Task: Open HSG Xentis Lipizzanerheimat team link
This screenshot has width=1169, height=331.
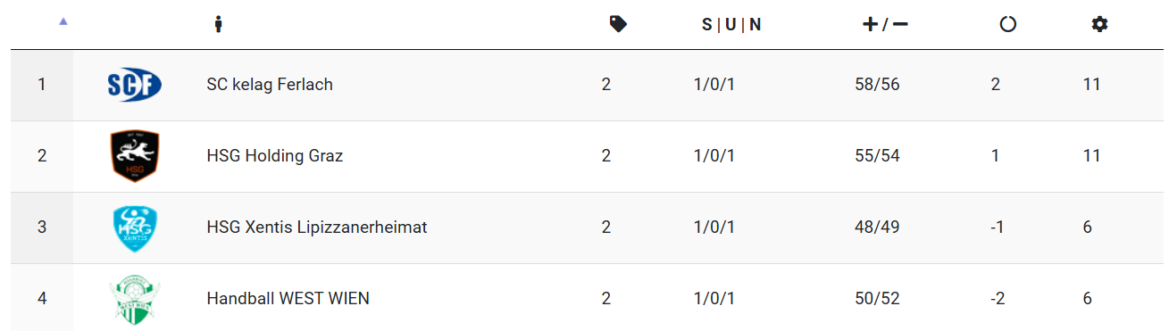Action: click(317, 228)
